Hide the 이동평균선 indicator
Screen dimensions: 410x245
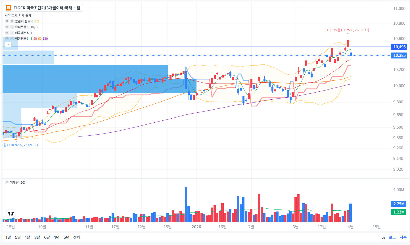pyautogui.click(x=7, y=39)
